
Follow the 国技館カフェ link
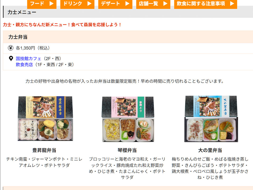28,59
